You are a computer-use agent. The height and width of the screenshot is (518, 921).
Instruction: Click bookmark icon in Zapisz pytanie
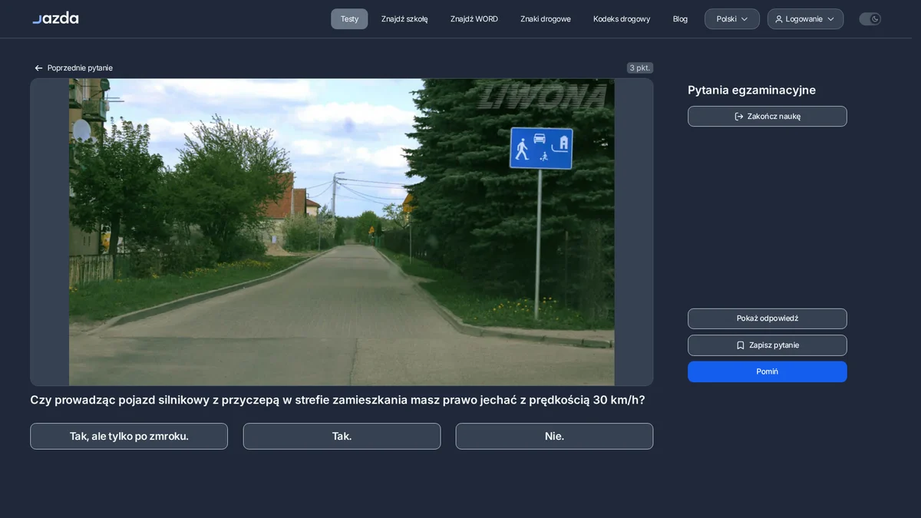[x=741, y=345]
